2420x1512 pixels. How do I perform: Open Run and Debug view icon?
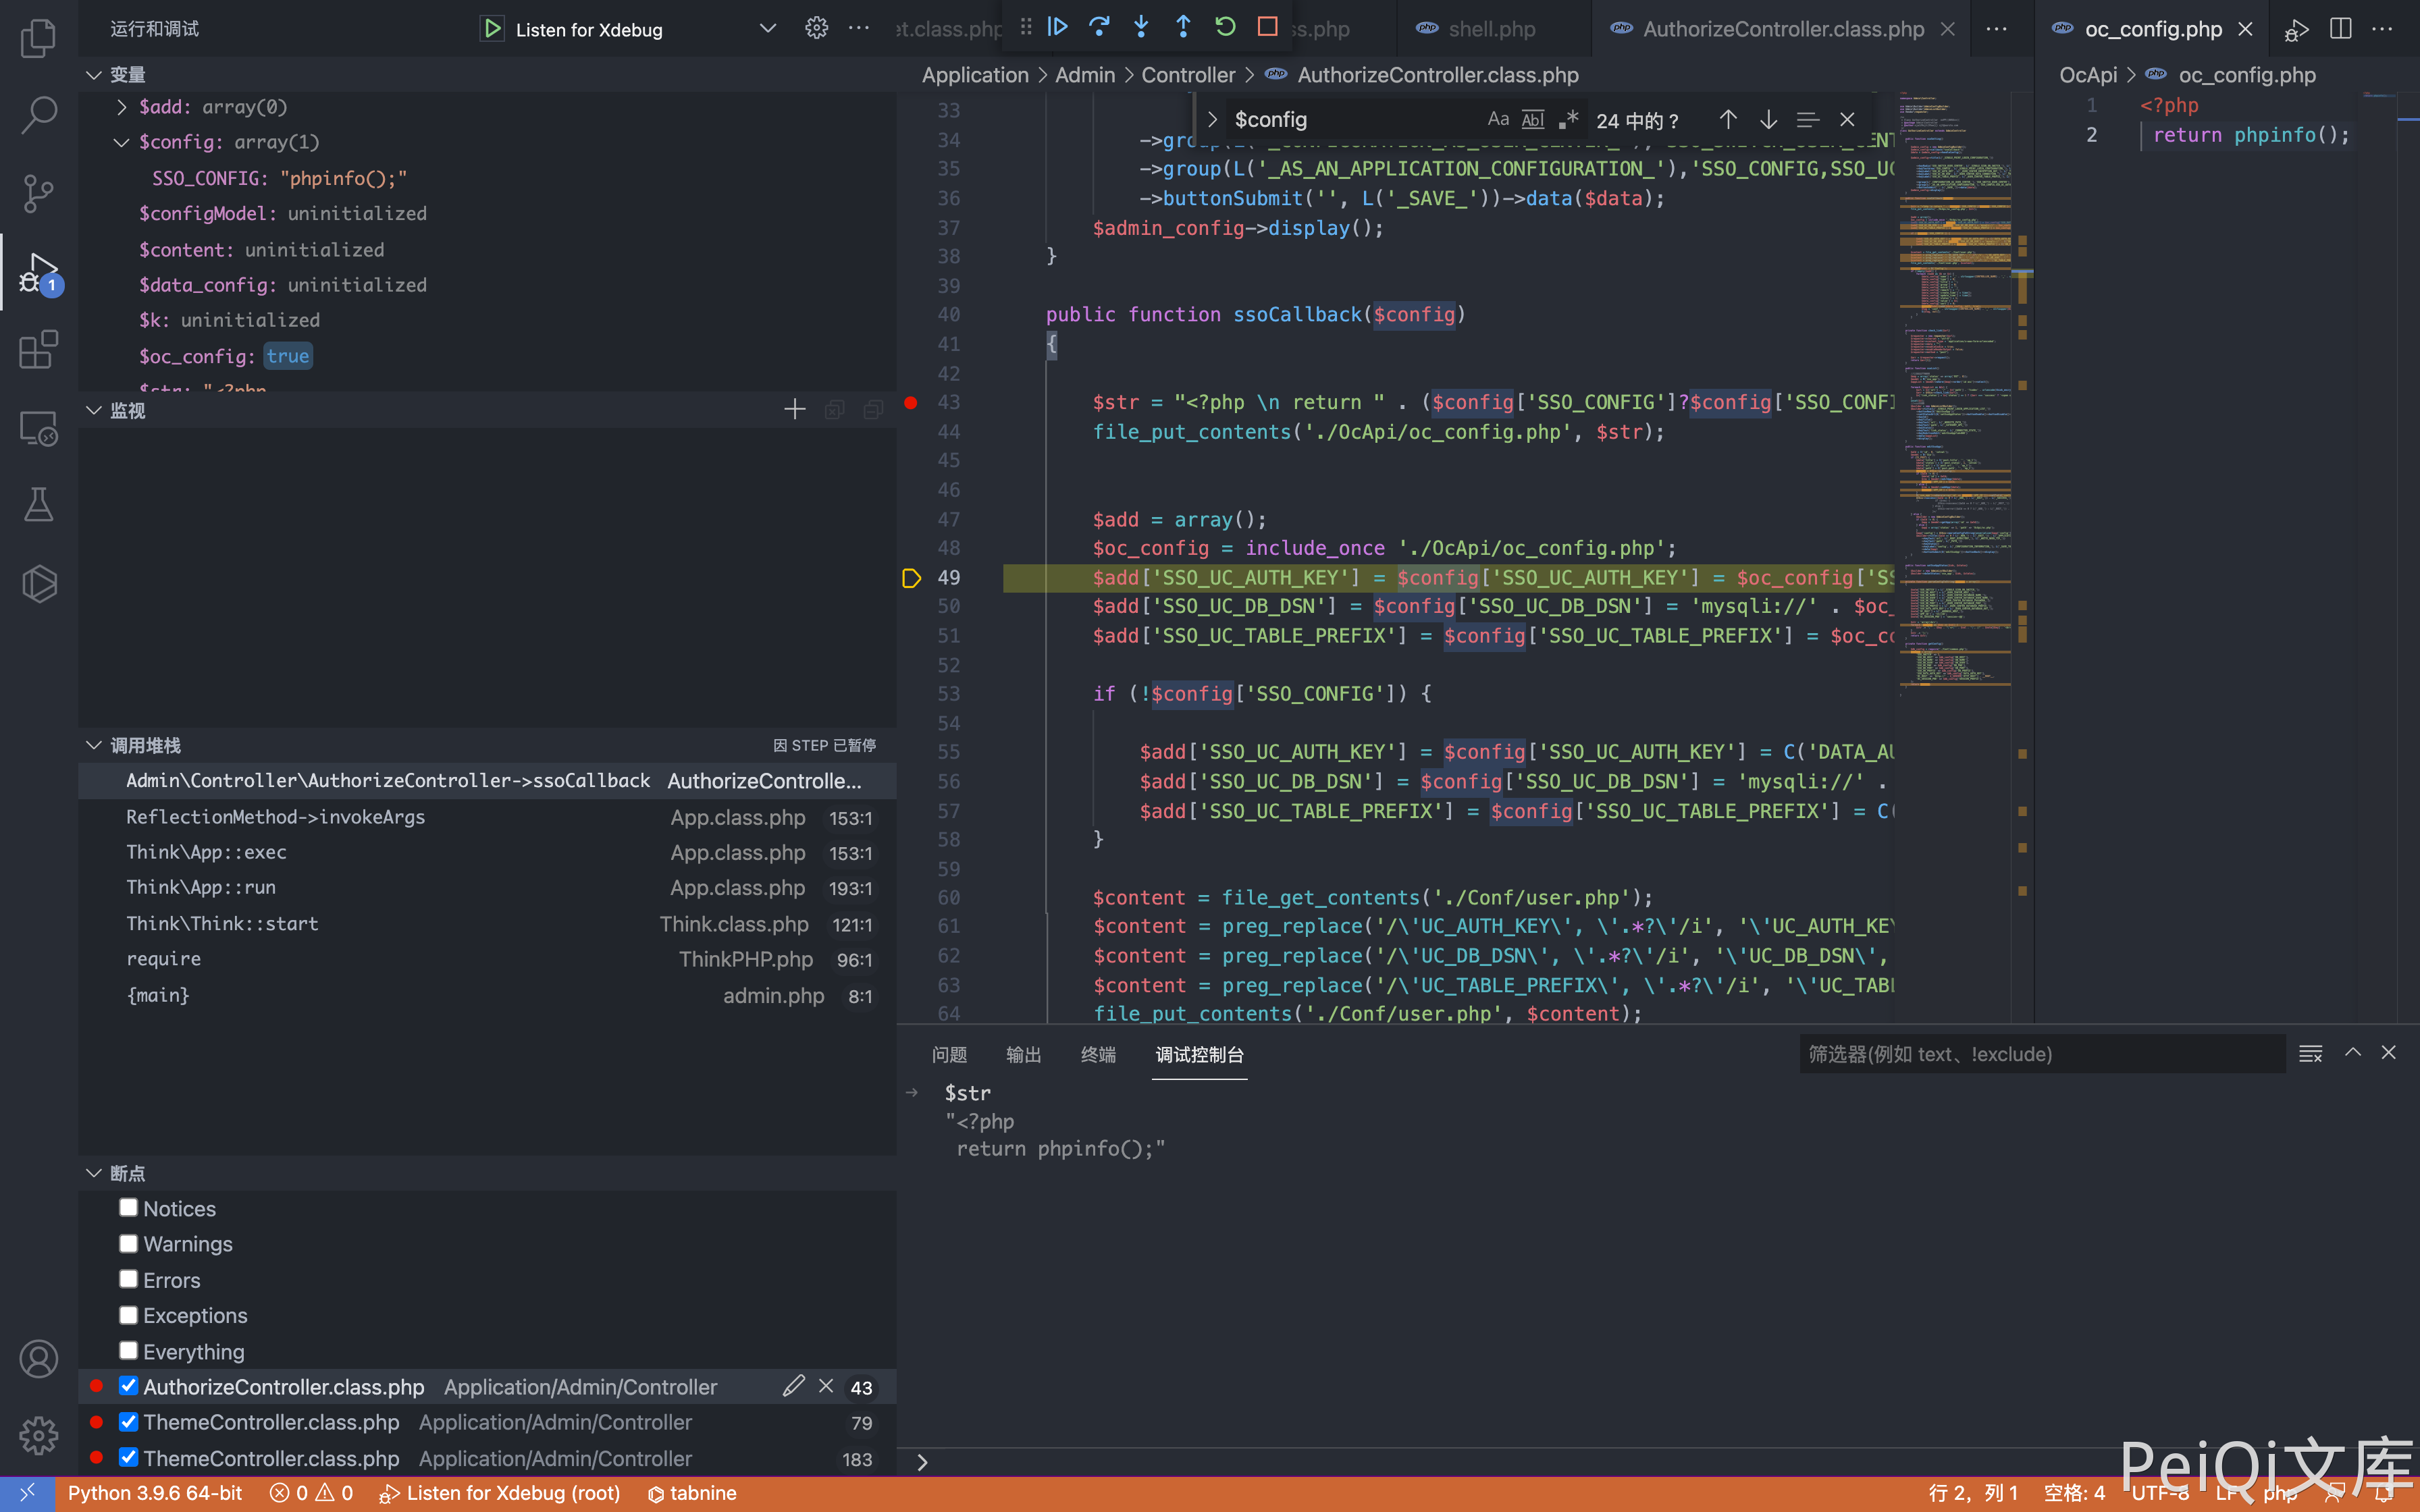38,272
